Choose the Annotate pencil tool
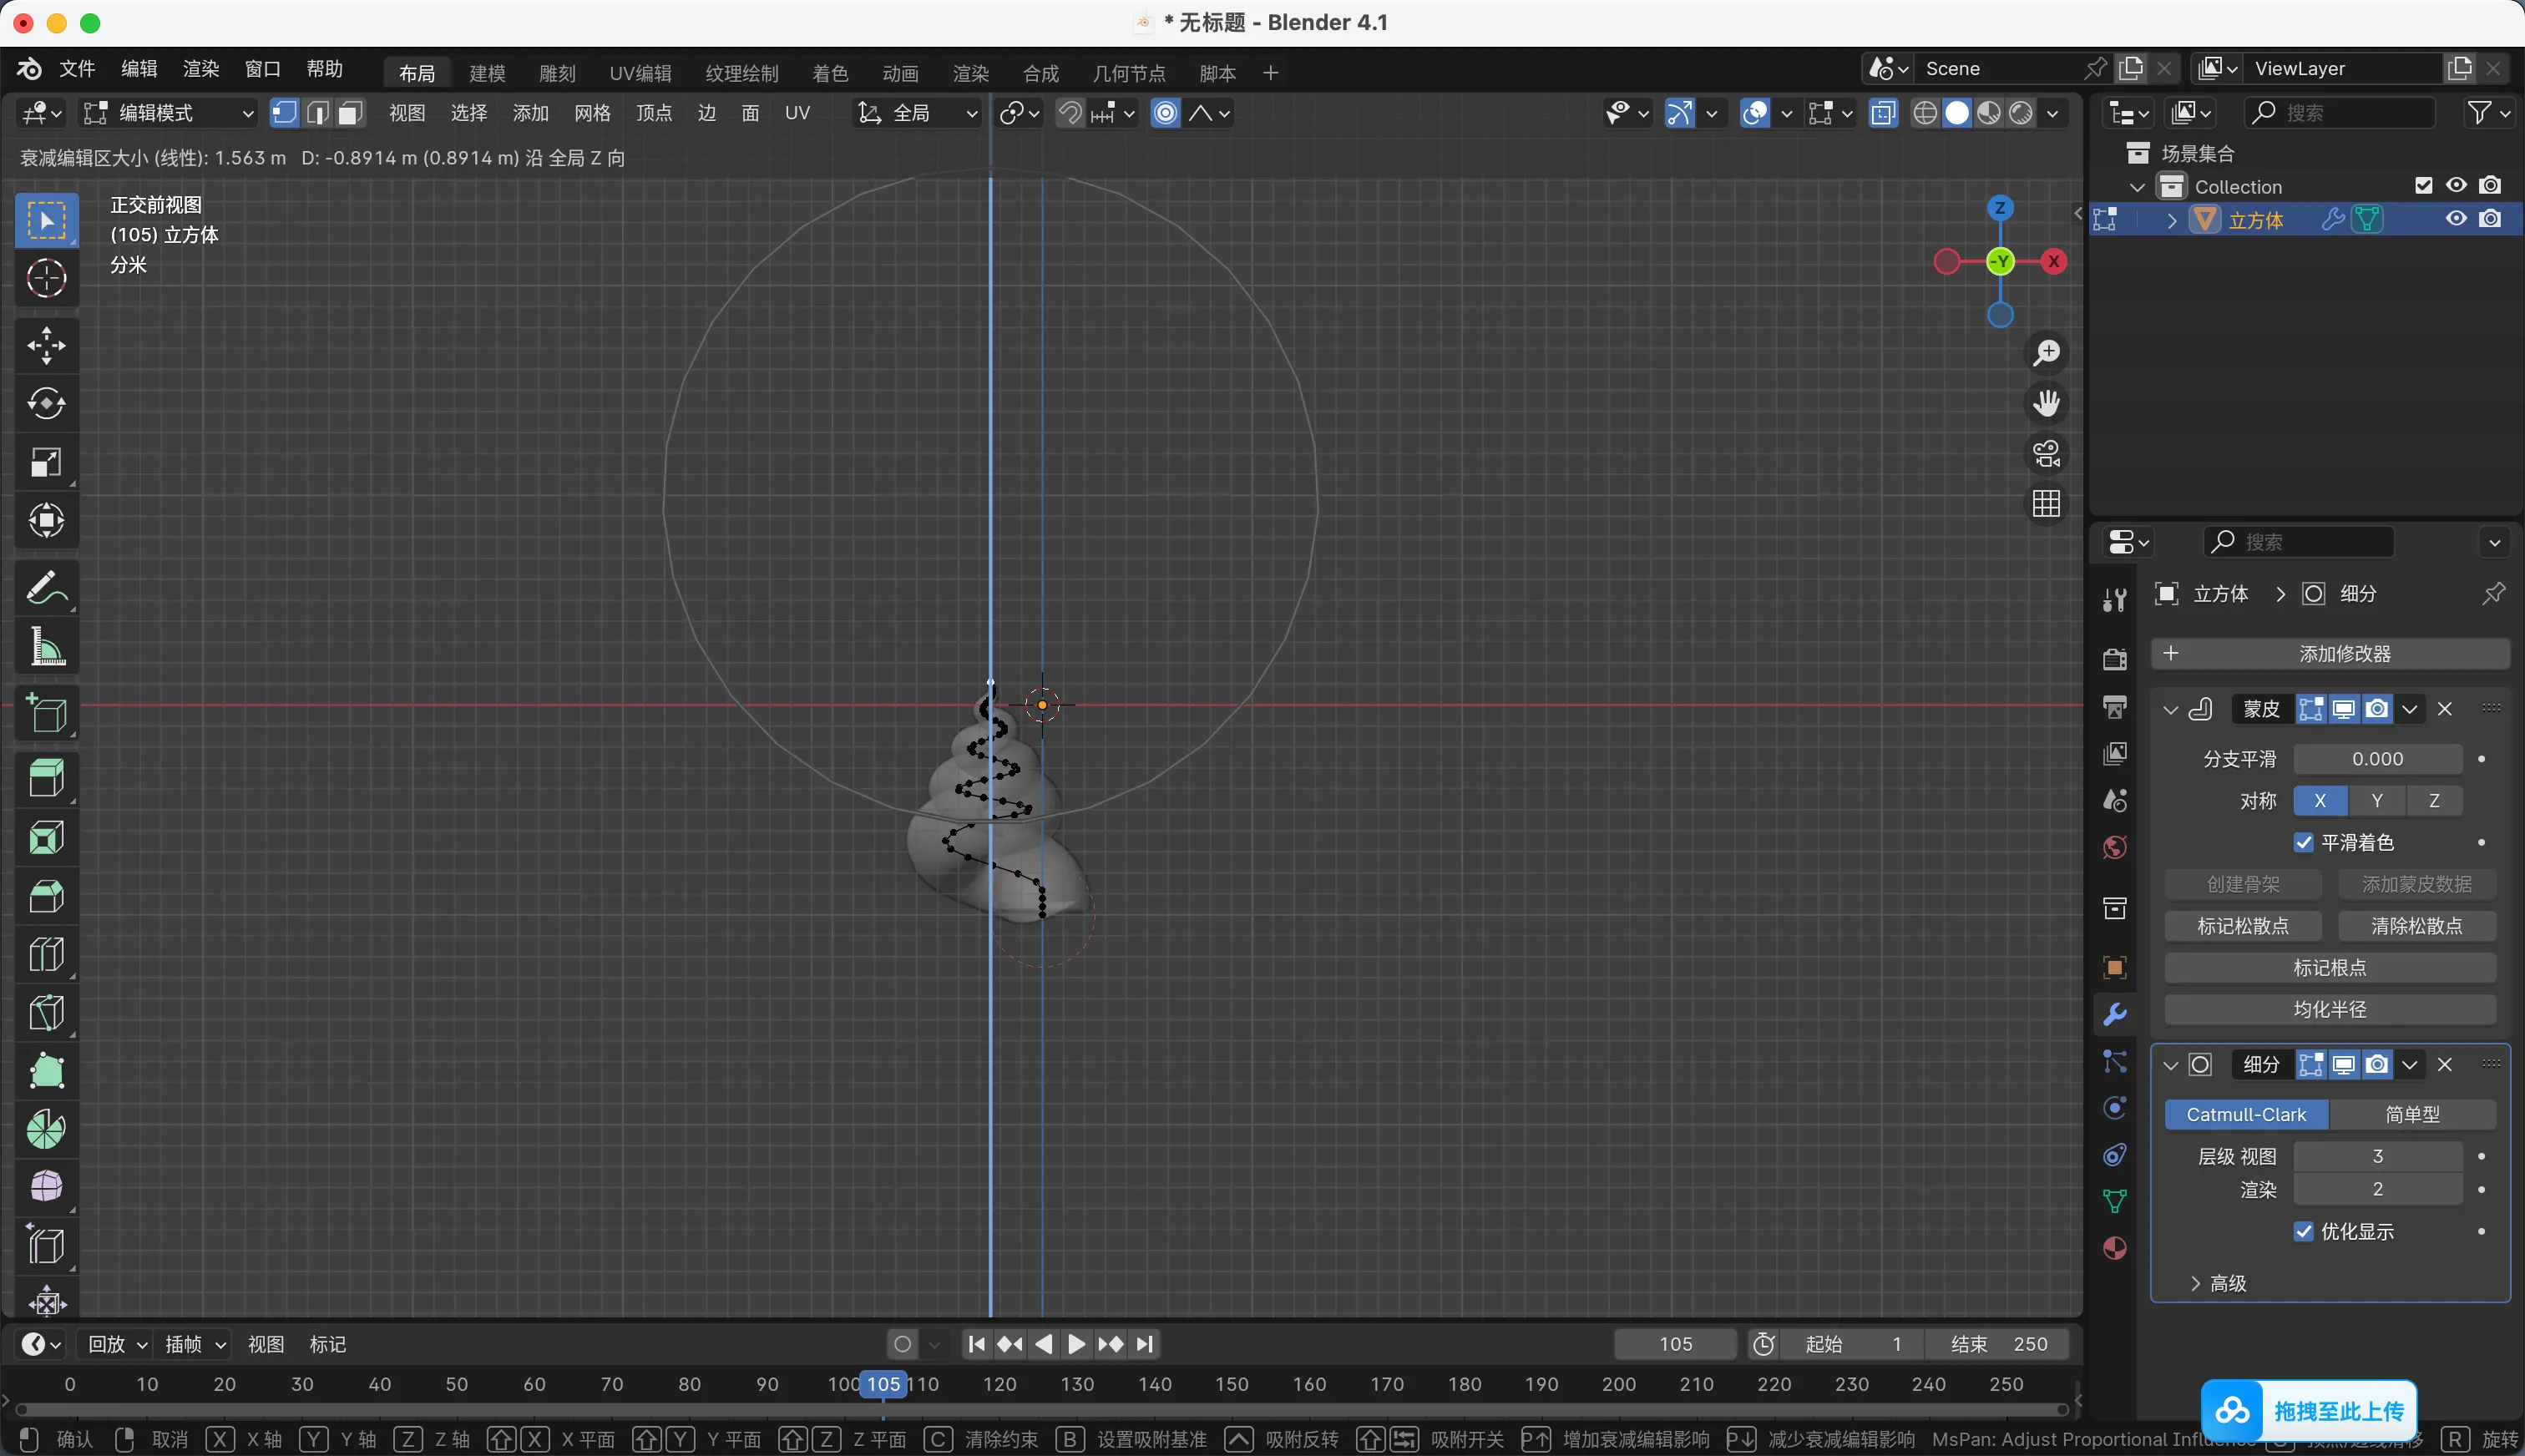Screen dimensions: 2525x1456 (x=46, y=588)
